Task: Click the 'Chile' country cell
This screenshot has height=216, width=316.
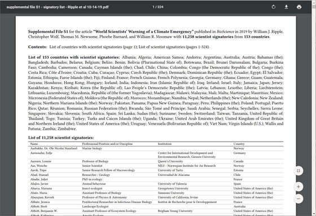Action: pos(237,175)
